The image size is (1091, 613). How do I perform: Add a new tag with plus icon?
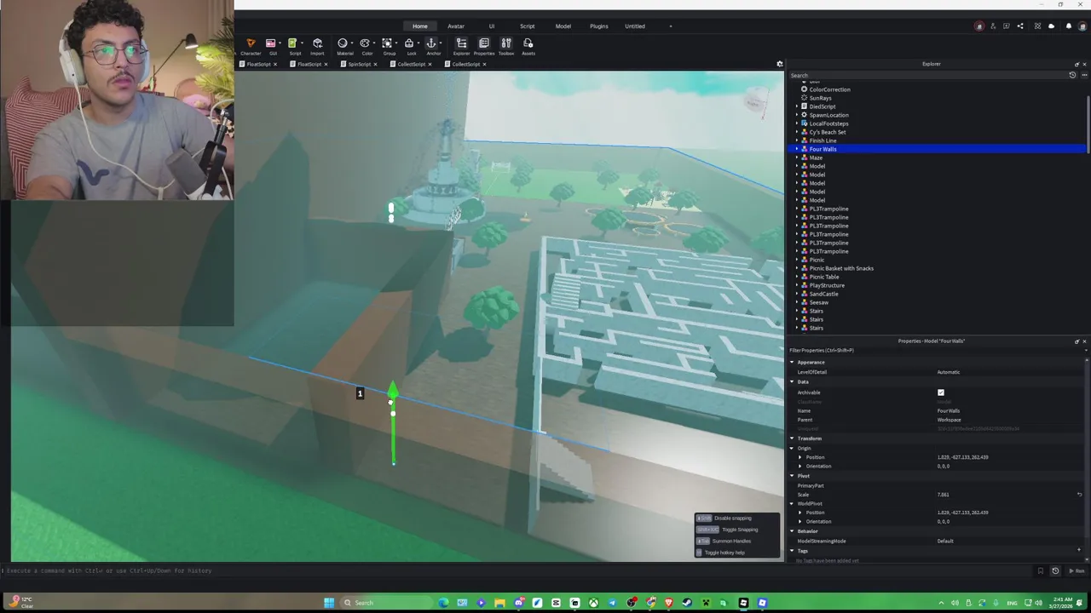[x=1079, y=551]
